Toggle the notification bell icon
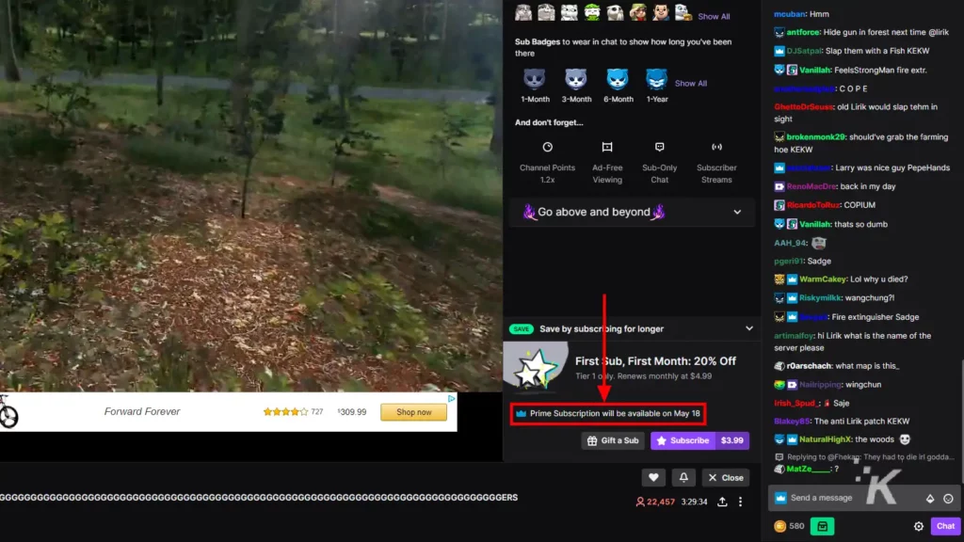Screen dimensions: 964x542 pyautogui.click(x=683, y=477)
